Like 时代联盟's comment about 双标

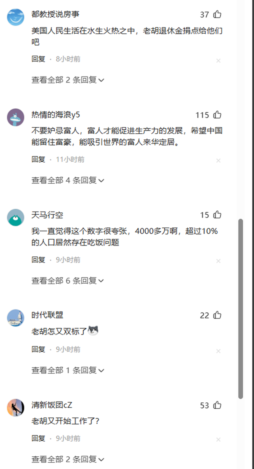point(217,315)
